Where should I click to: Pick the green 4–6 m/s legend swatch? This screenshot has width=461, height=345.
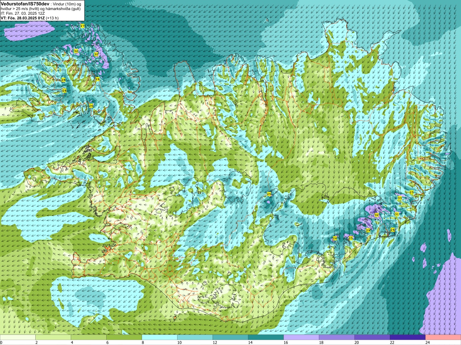click(89, 337)
